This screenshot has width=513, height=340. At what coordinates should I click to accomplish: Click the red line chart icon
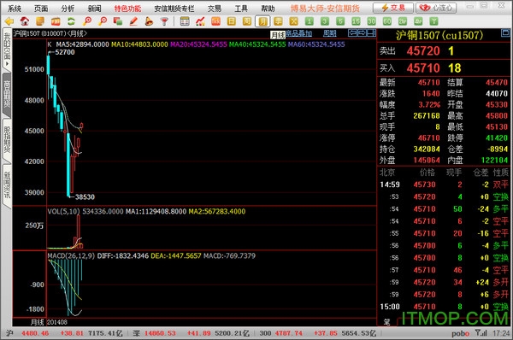coord(200,21)
